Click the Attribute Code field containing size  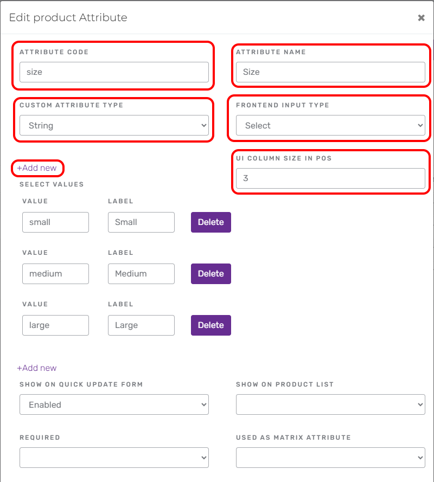point(114,72)
